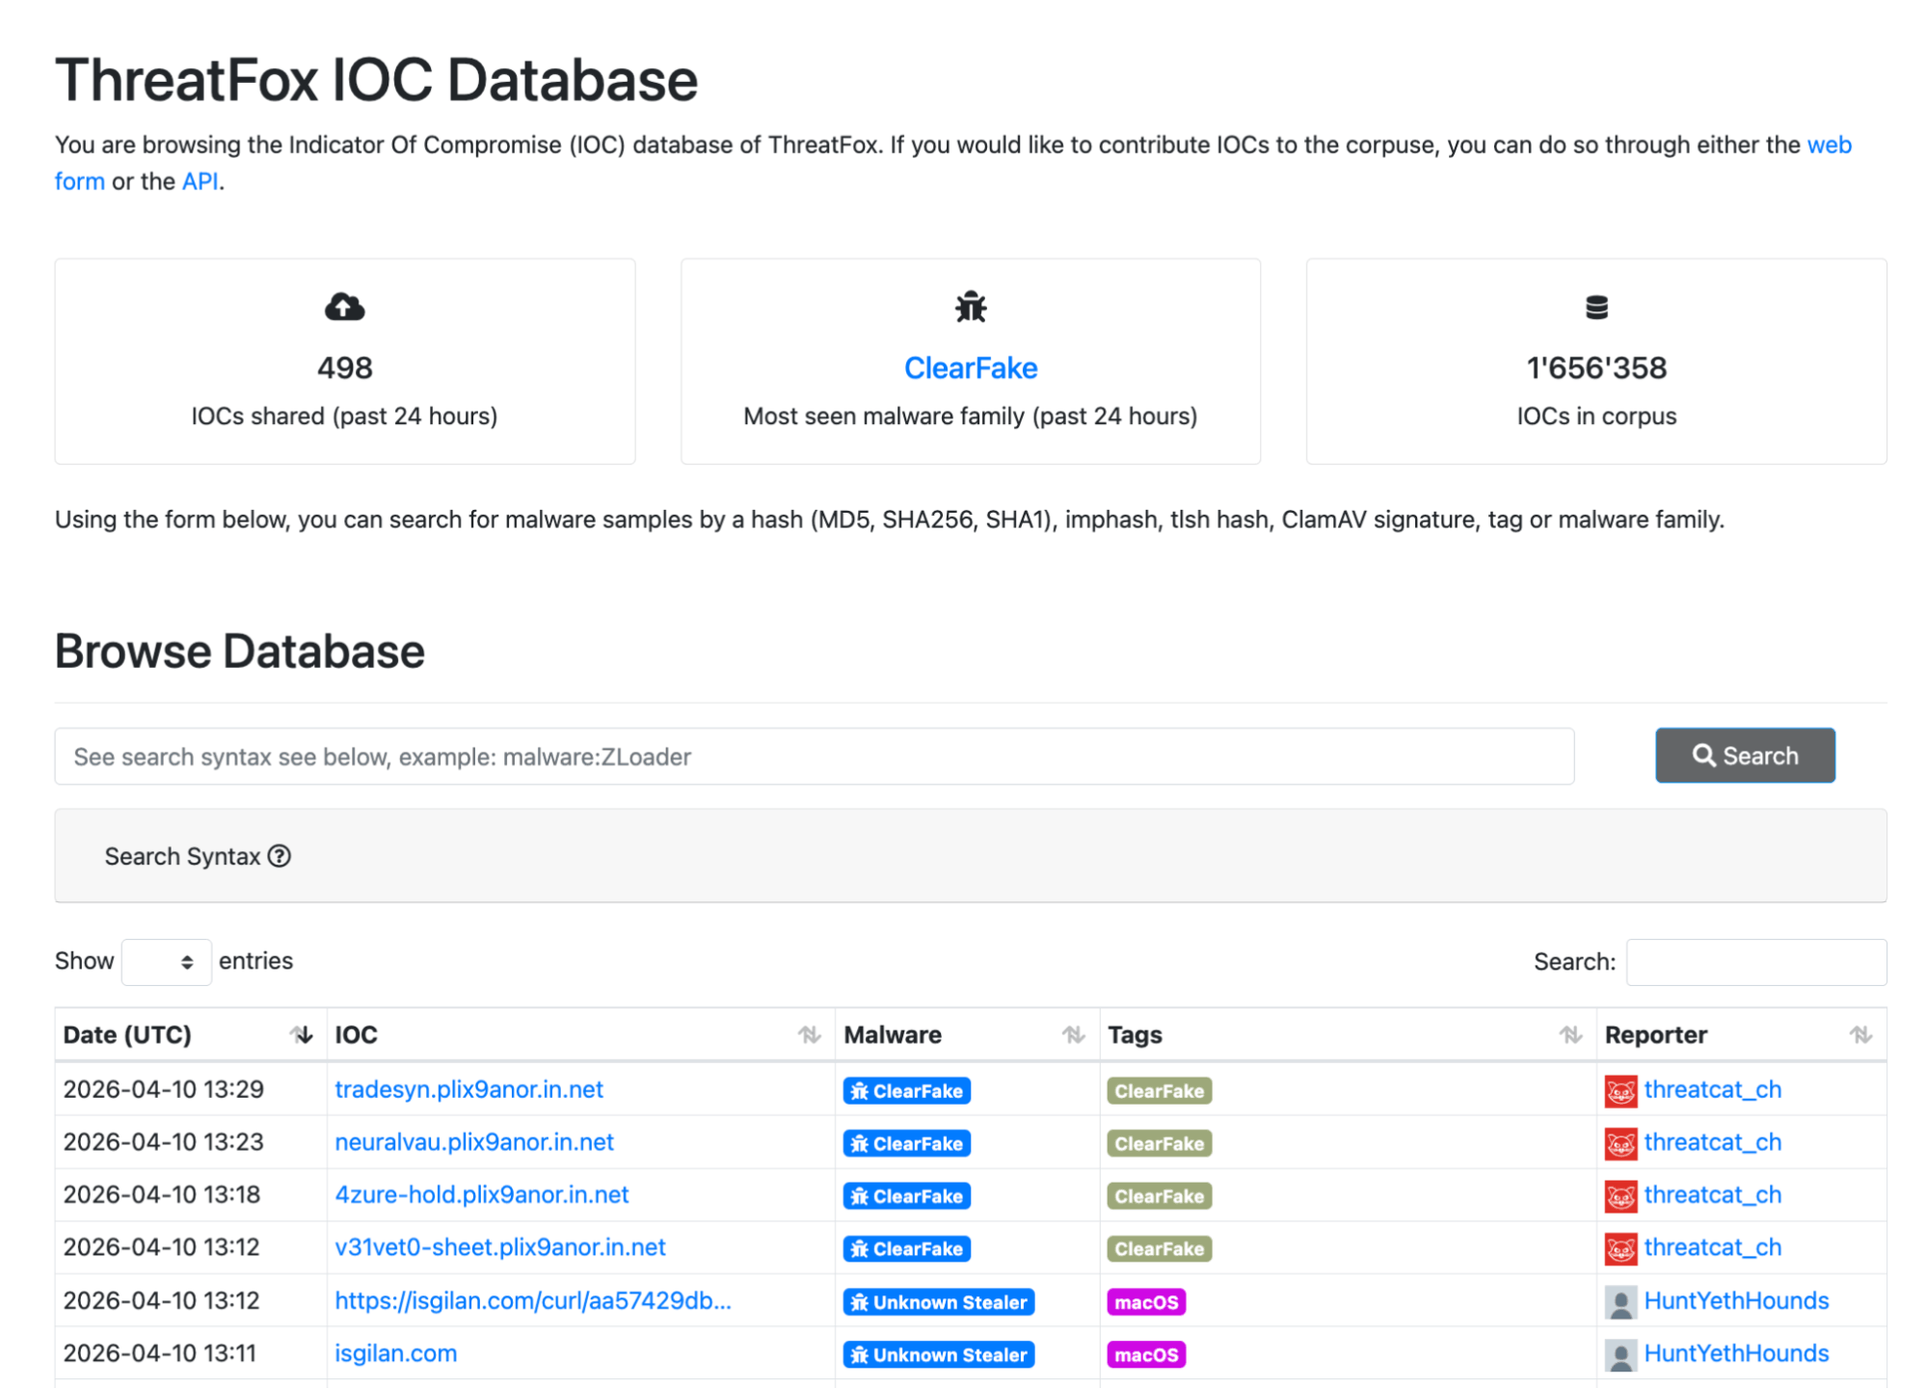This screenshot has width=1927, height=1388.
Task: Click ClearFake malware badge in v31vet0-sheet row
Action: click(906, 1248)
